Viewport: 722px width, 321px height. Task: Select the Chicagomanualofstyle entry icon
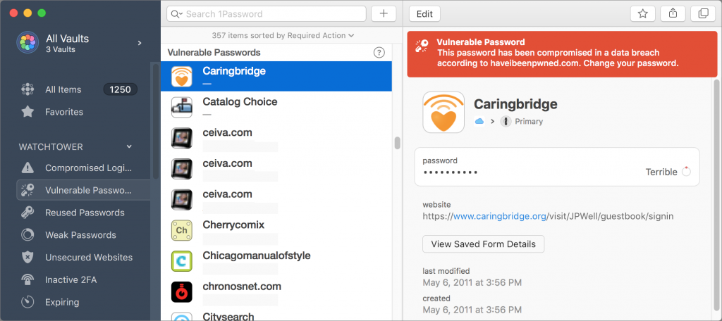tap(181, 260)
